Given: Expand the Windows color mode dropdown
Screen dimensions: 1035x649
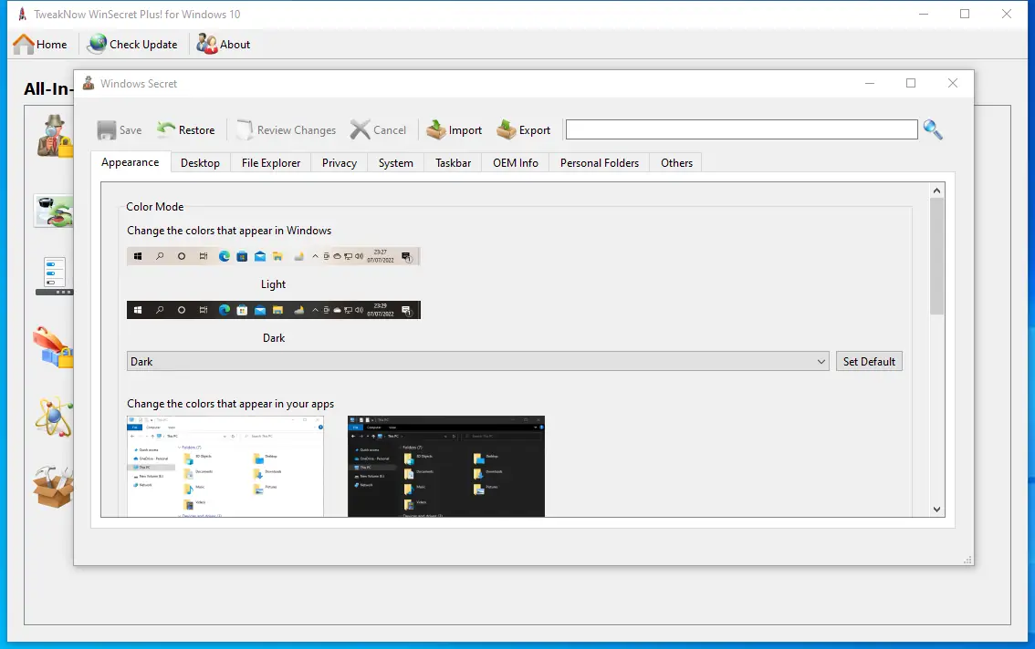Looking at the screenshot, I should (x=478, y=362).
